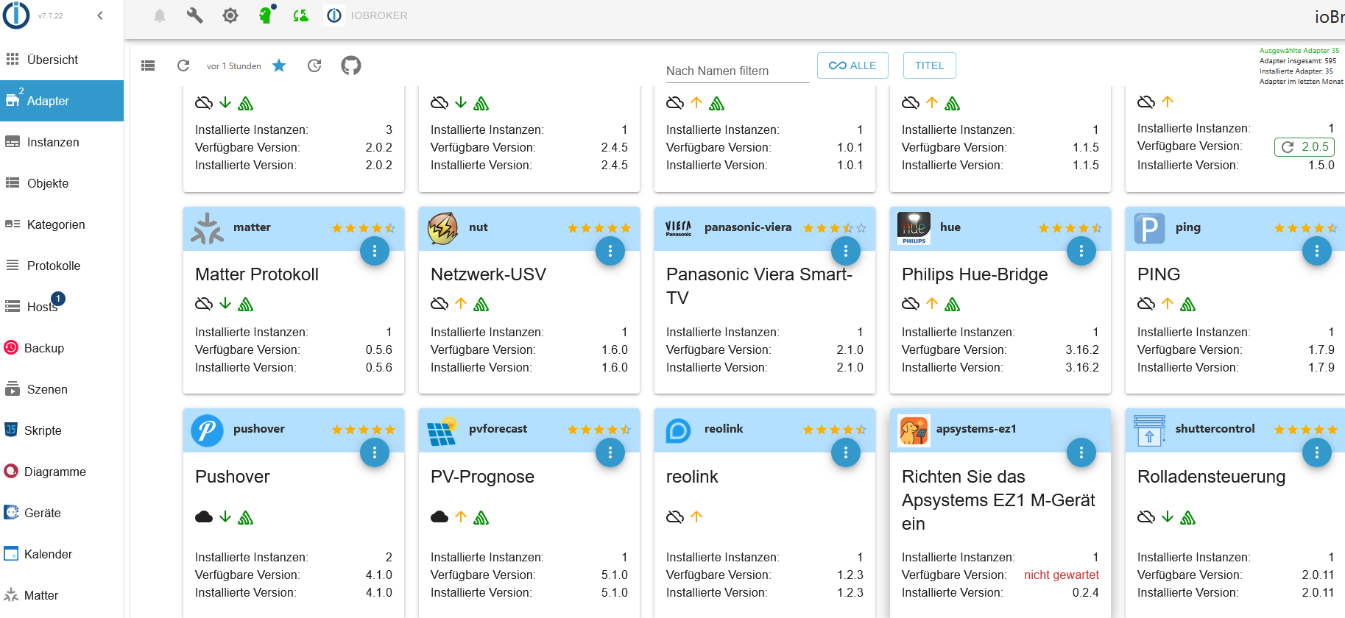Refresh the adapter list
Screen dimensions: 1345x618
click(183, 65)
